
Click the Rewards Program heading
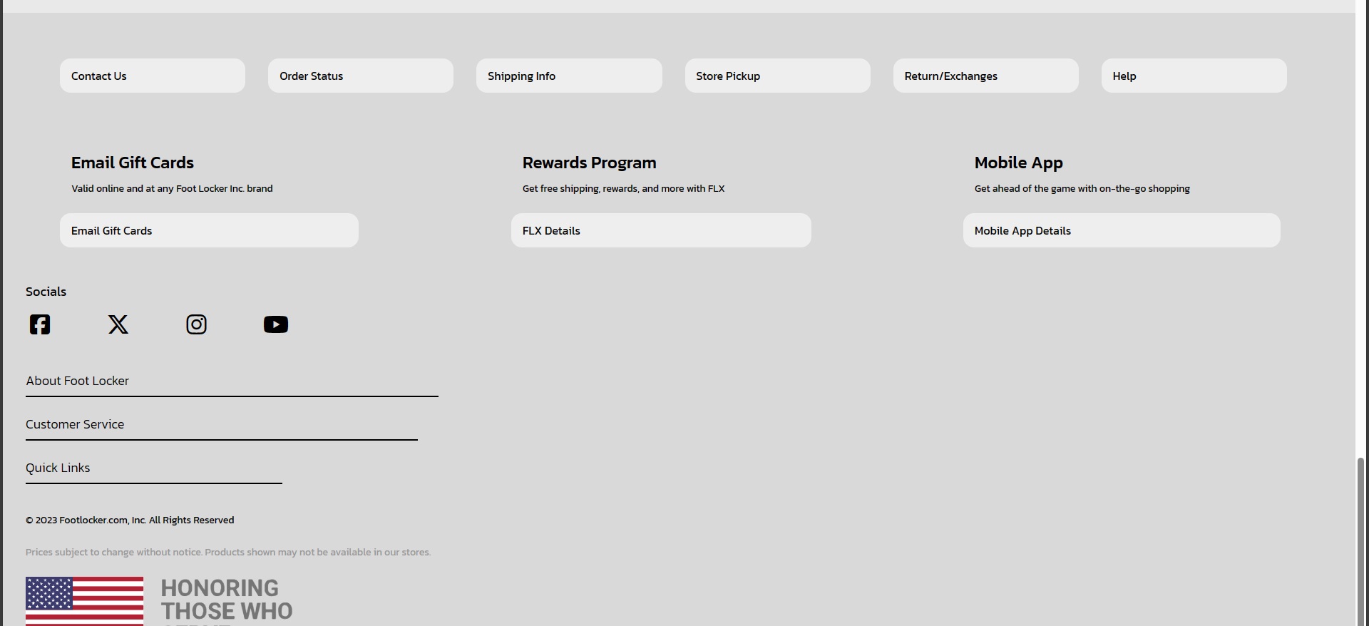tap(589, 163)
